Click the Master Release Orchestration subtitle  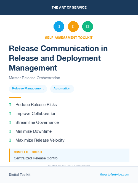coord(34,78)
